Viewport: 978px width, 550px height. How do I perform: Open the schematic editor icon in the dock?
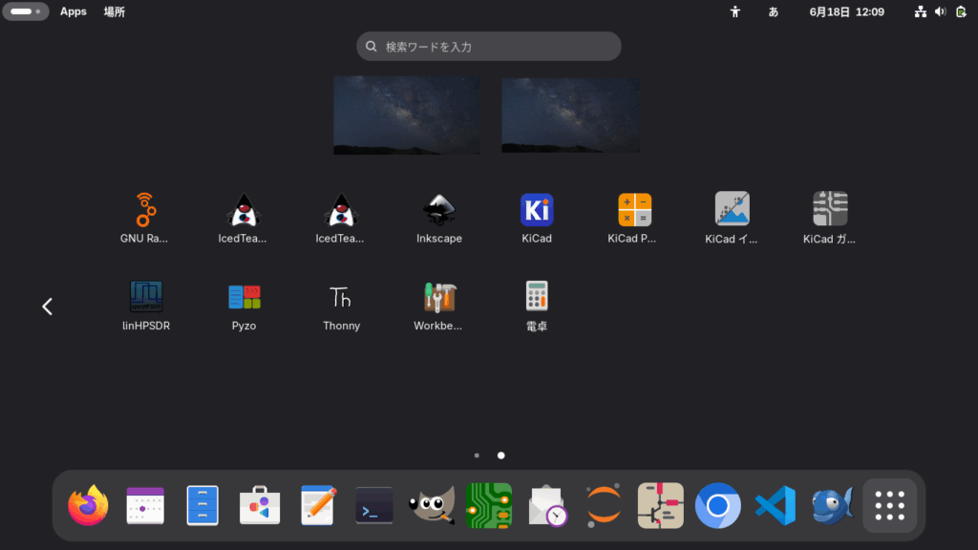point(661,505)
